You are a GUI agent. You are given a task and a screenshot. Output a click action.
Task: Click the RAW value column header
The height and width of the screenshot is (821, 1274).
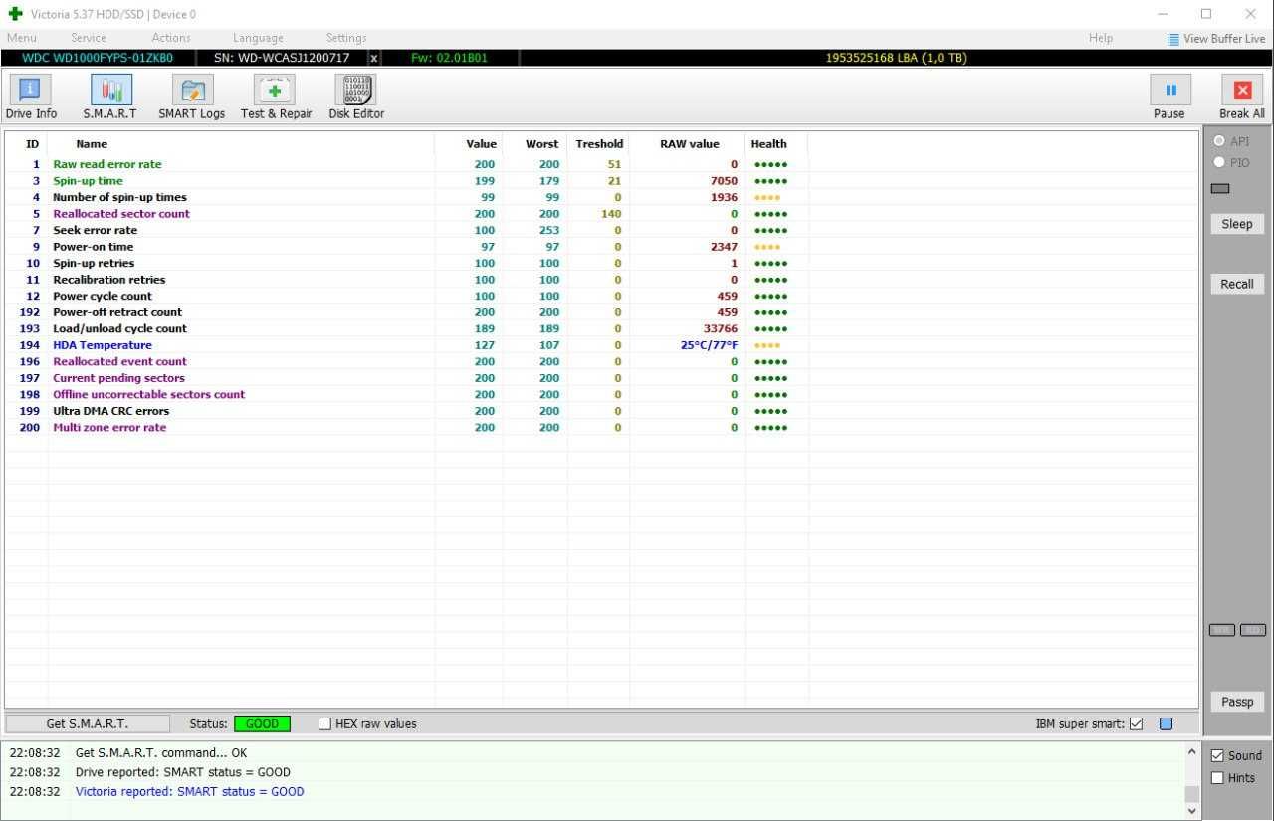pos(688,144)
